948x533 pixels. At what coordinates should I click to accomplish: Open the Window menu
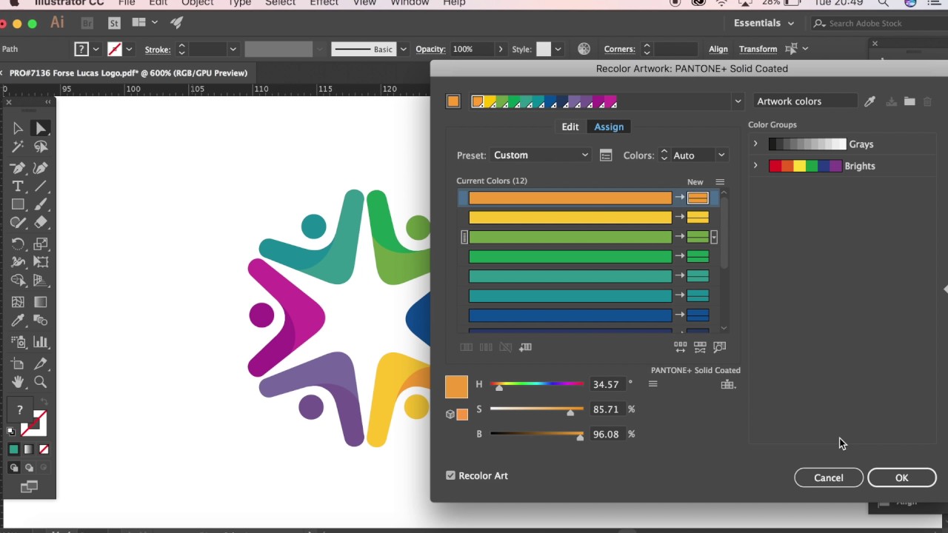pos(410,3)
